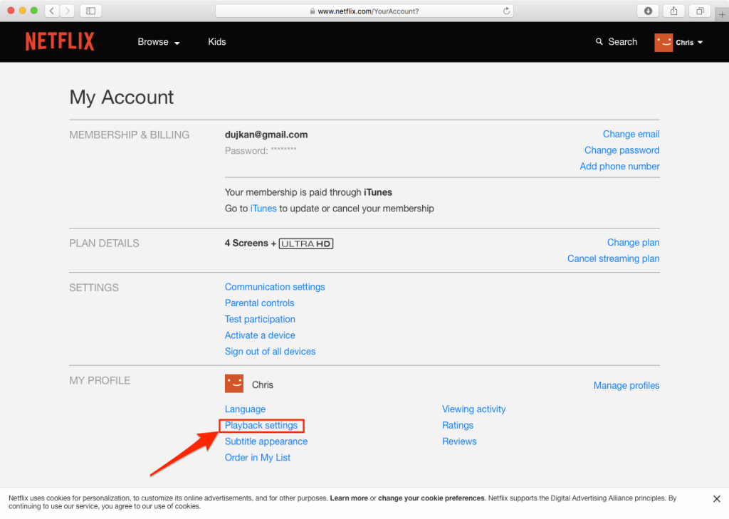Click the ULTRA HD badge
The height and width of the screenshot is (519, 729).
(306, 243)
